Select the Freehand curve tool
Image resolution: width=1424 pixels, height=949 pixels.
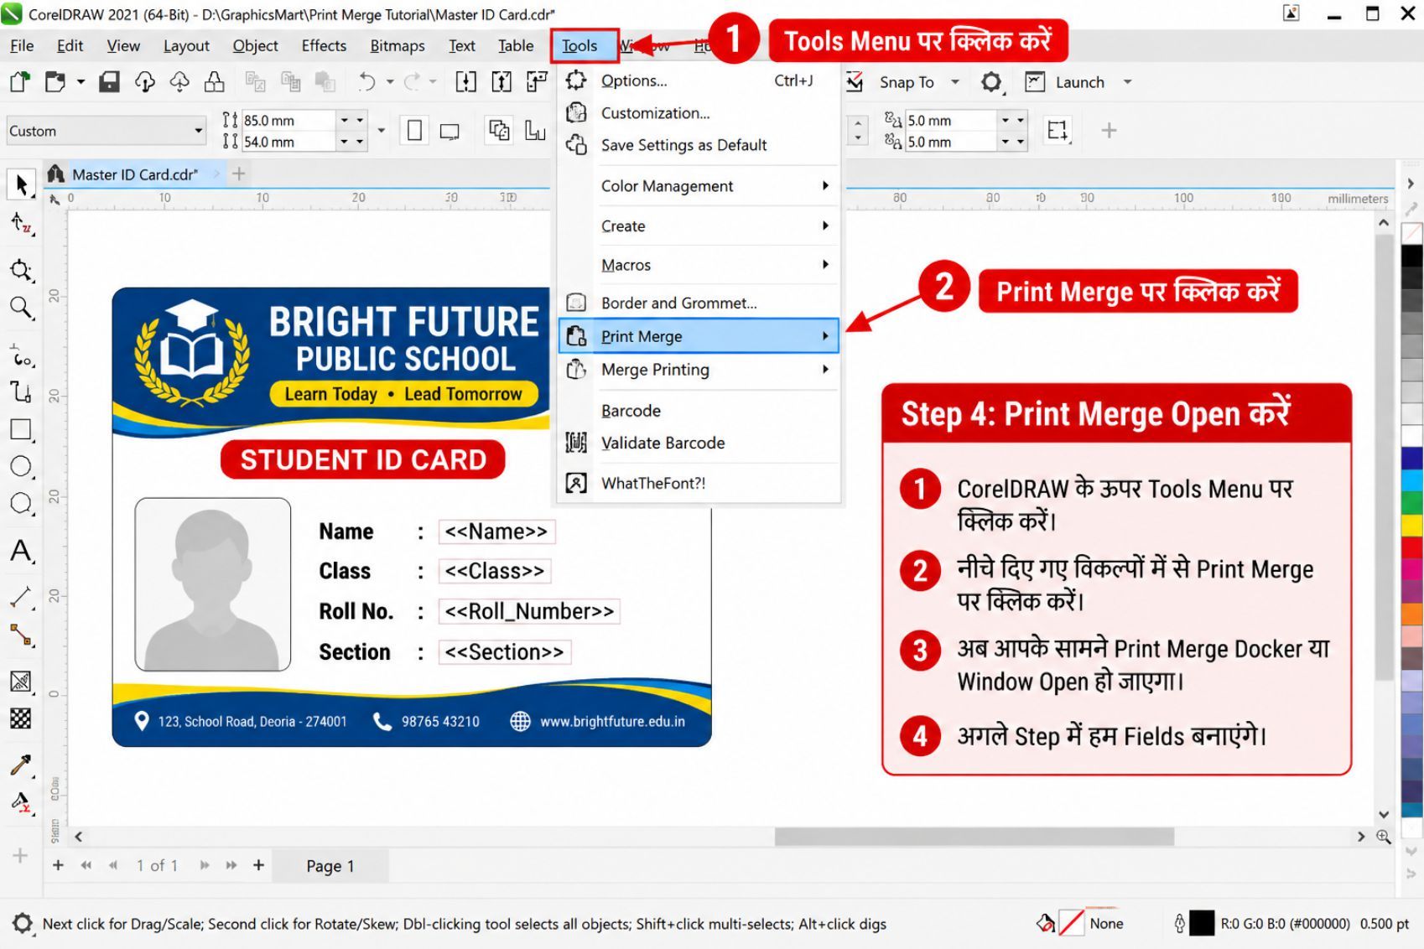[x=21, y=355]
